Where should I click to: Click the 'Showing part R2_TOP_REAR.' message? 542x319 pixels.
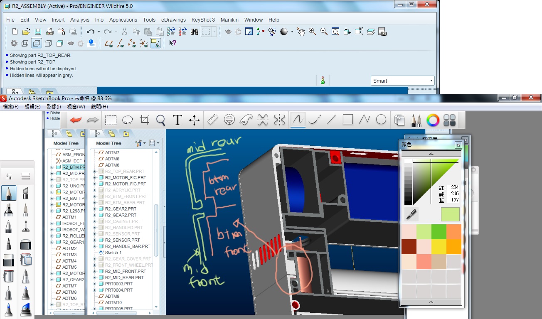click(41, 55)
